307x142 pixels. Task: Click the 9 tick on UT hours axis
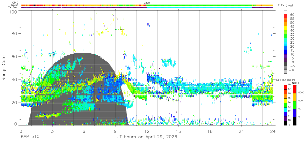(x=115, y=131)
